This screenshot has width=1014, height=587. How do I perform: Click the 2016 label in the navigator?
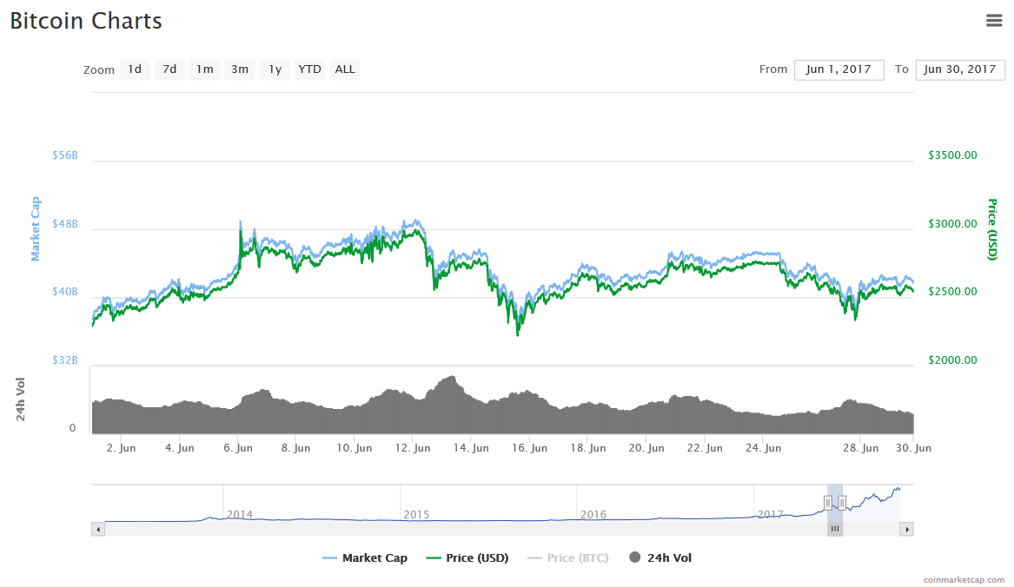point(593,515)
